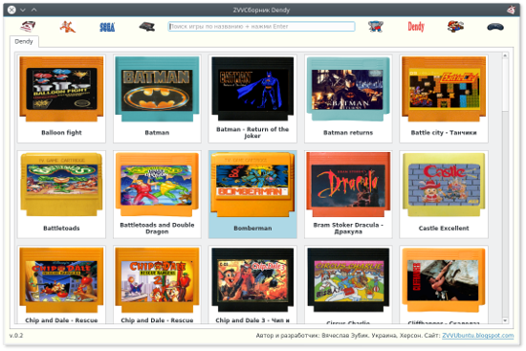Select the highlighted Bomberman cartridge
This screenshot has height=351, width=526.
pos(252,194)
